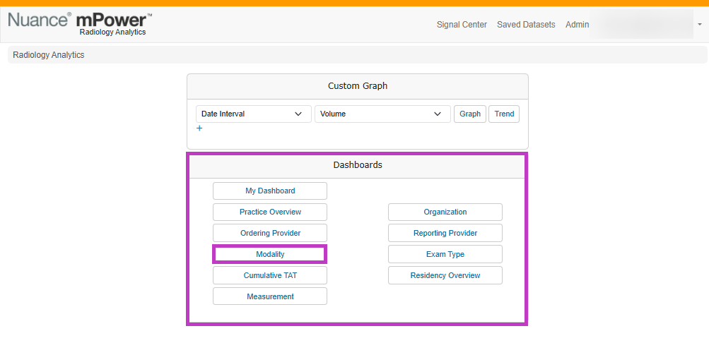
Task: Open Signal Center from top navigation
Action: pos(462,25)
